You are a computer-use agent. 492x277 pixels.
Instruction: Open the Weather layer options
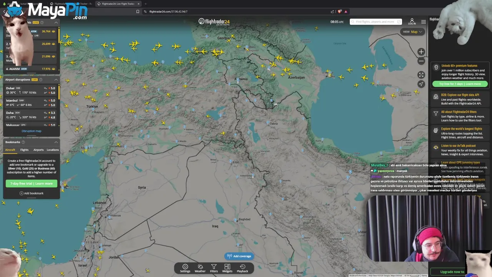[200, 268]
